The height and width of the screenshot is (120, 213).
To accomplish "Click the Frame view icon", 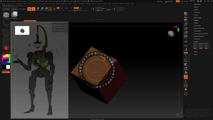I will pos(186,61).
